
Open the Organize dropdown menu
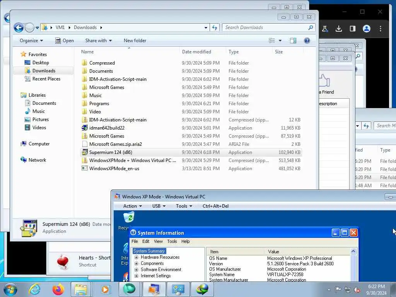[x=31, y=41]
